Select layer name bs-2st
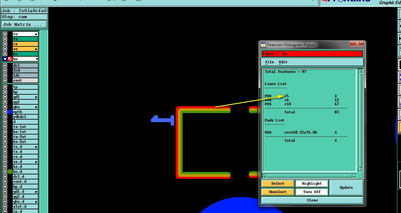401x213 pixels. 25,142
